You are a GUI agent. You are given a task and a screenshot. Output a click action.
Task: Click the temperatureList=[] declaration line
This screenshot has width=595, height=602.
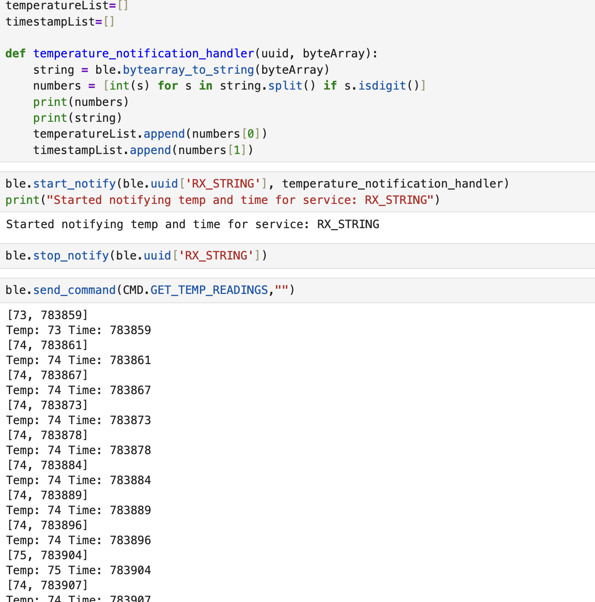click(67, 6)
